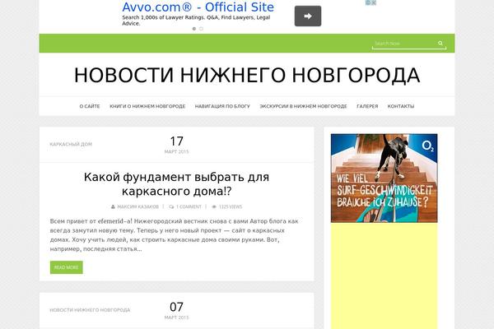Click the eye views icon
This screenshot has height=329, width=494.
pos(214,206)
